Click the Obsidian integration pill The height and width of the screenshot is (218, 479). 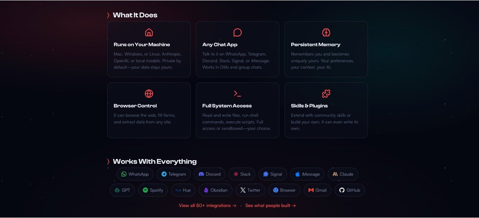coord(216,190)
